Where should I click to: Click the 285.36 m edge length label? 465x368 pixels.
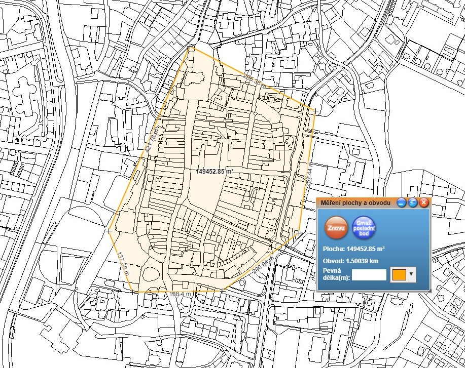(x=255, y=80)
